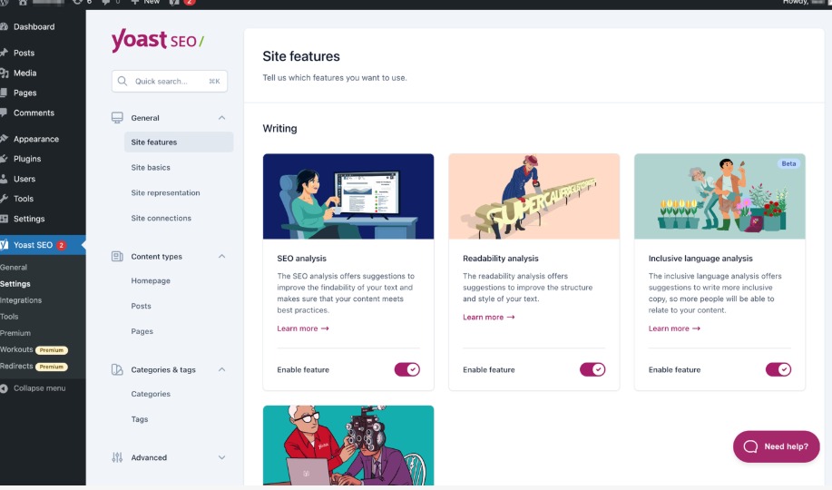
Task: Collapse the Categories & tags chevron
Action: [x=221, y=369]
